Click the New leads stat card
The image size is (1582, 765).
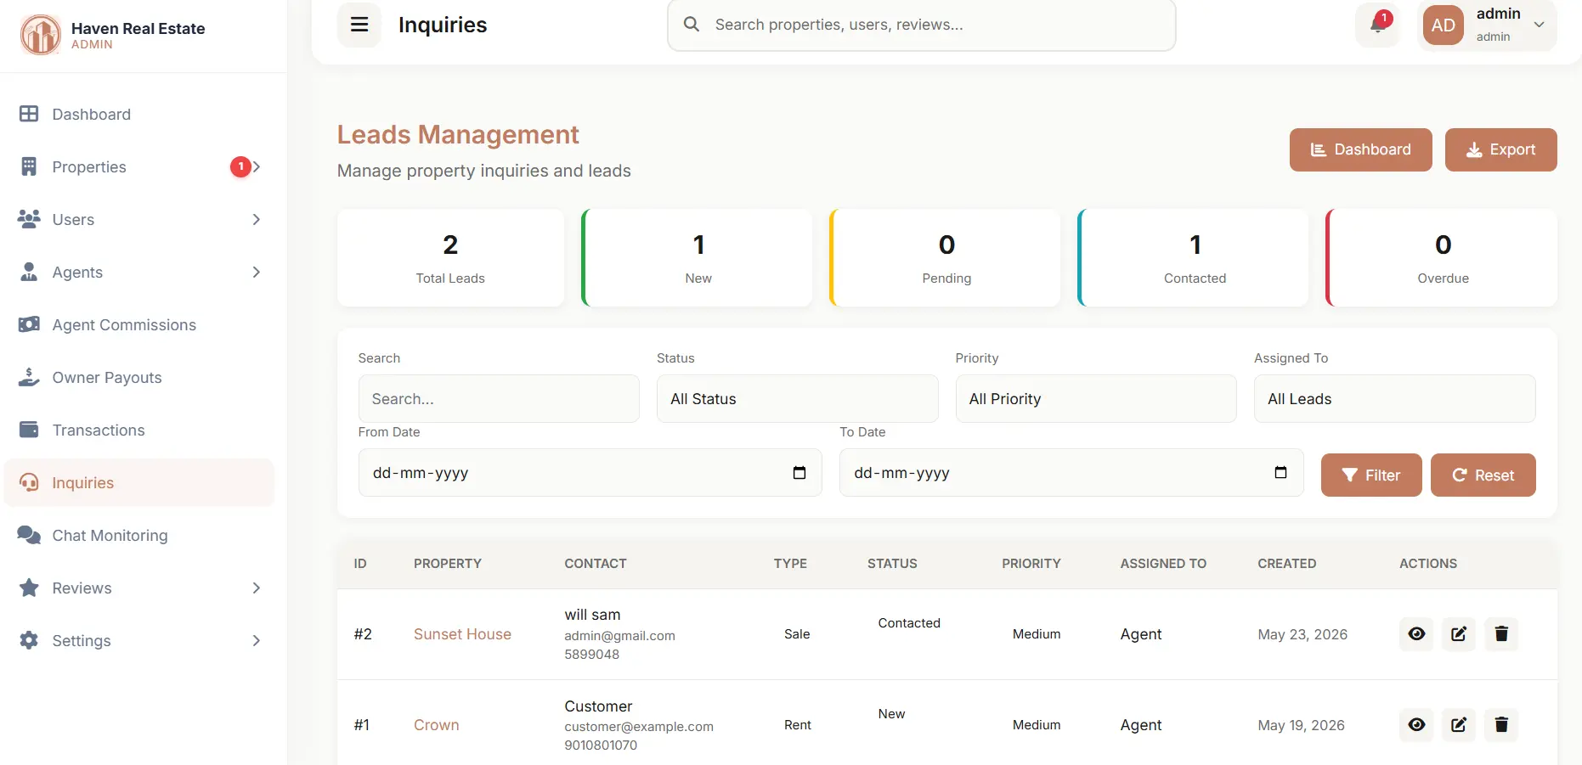pyautogui.click(x=697, y=258)
